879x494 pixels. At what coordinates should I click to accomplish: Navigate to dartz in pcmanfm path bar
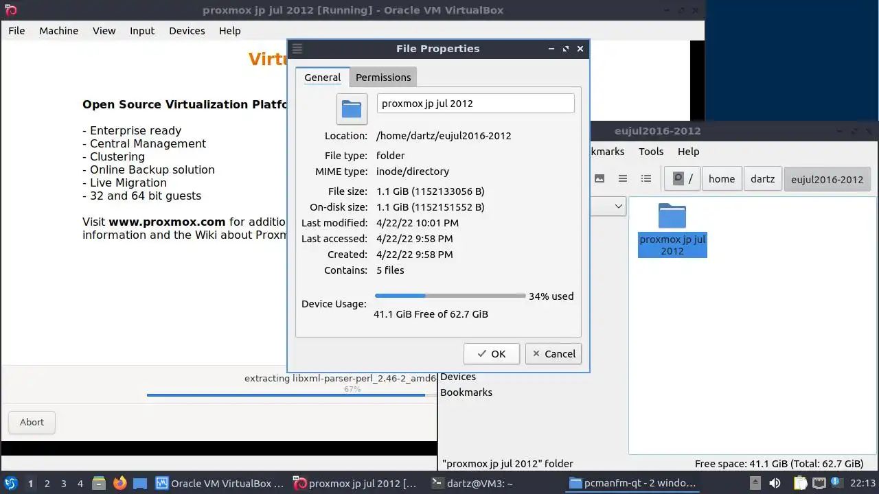(762, 179)
